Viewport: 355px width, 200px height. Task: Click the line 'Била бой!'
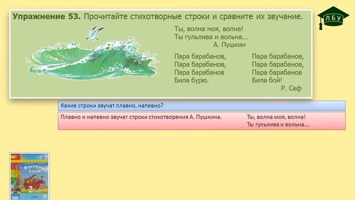pos(267,80)
